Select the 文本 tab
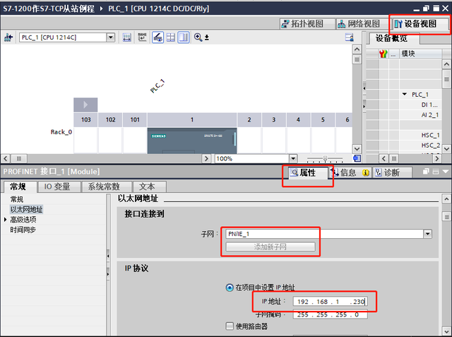This screenshot has height=337, width=452. 150,187
